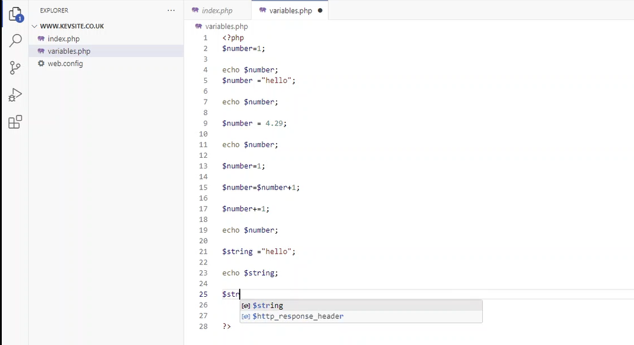This screenshot has width=634, height=345.
Task: Open the Run and Debug view
Action: (x=15, y=95)
